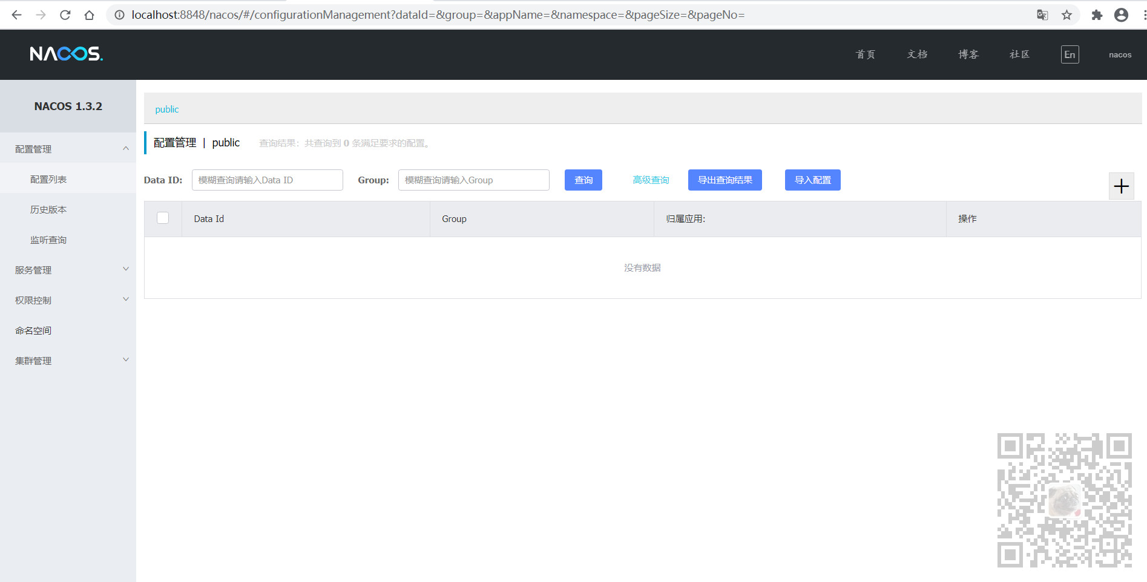Viewport: 1147px width, 582px height.
Task: Go to 首页 in top navigation
Action: [x=866, y=54]
